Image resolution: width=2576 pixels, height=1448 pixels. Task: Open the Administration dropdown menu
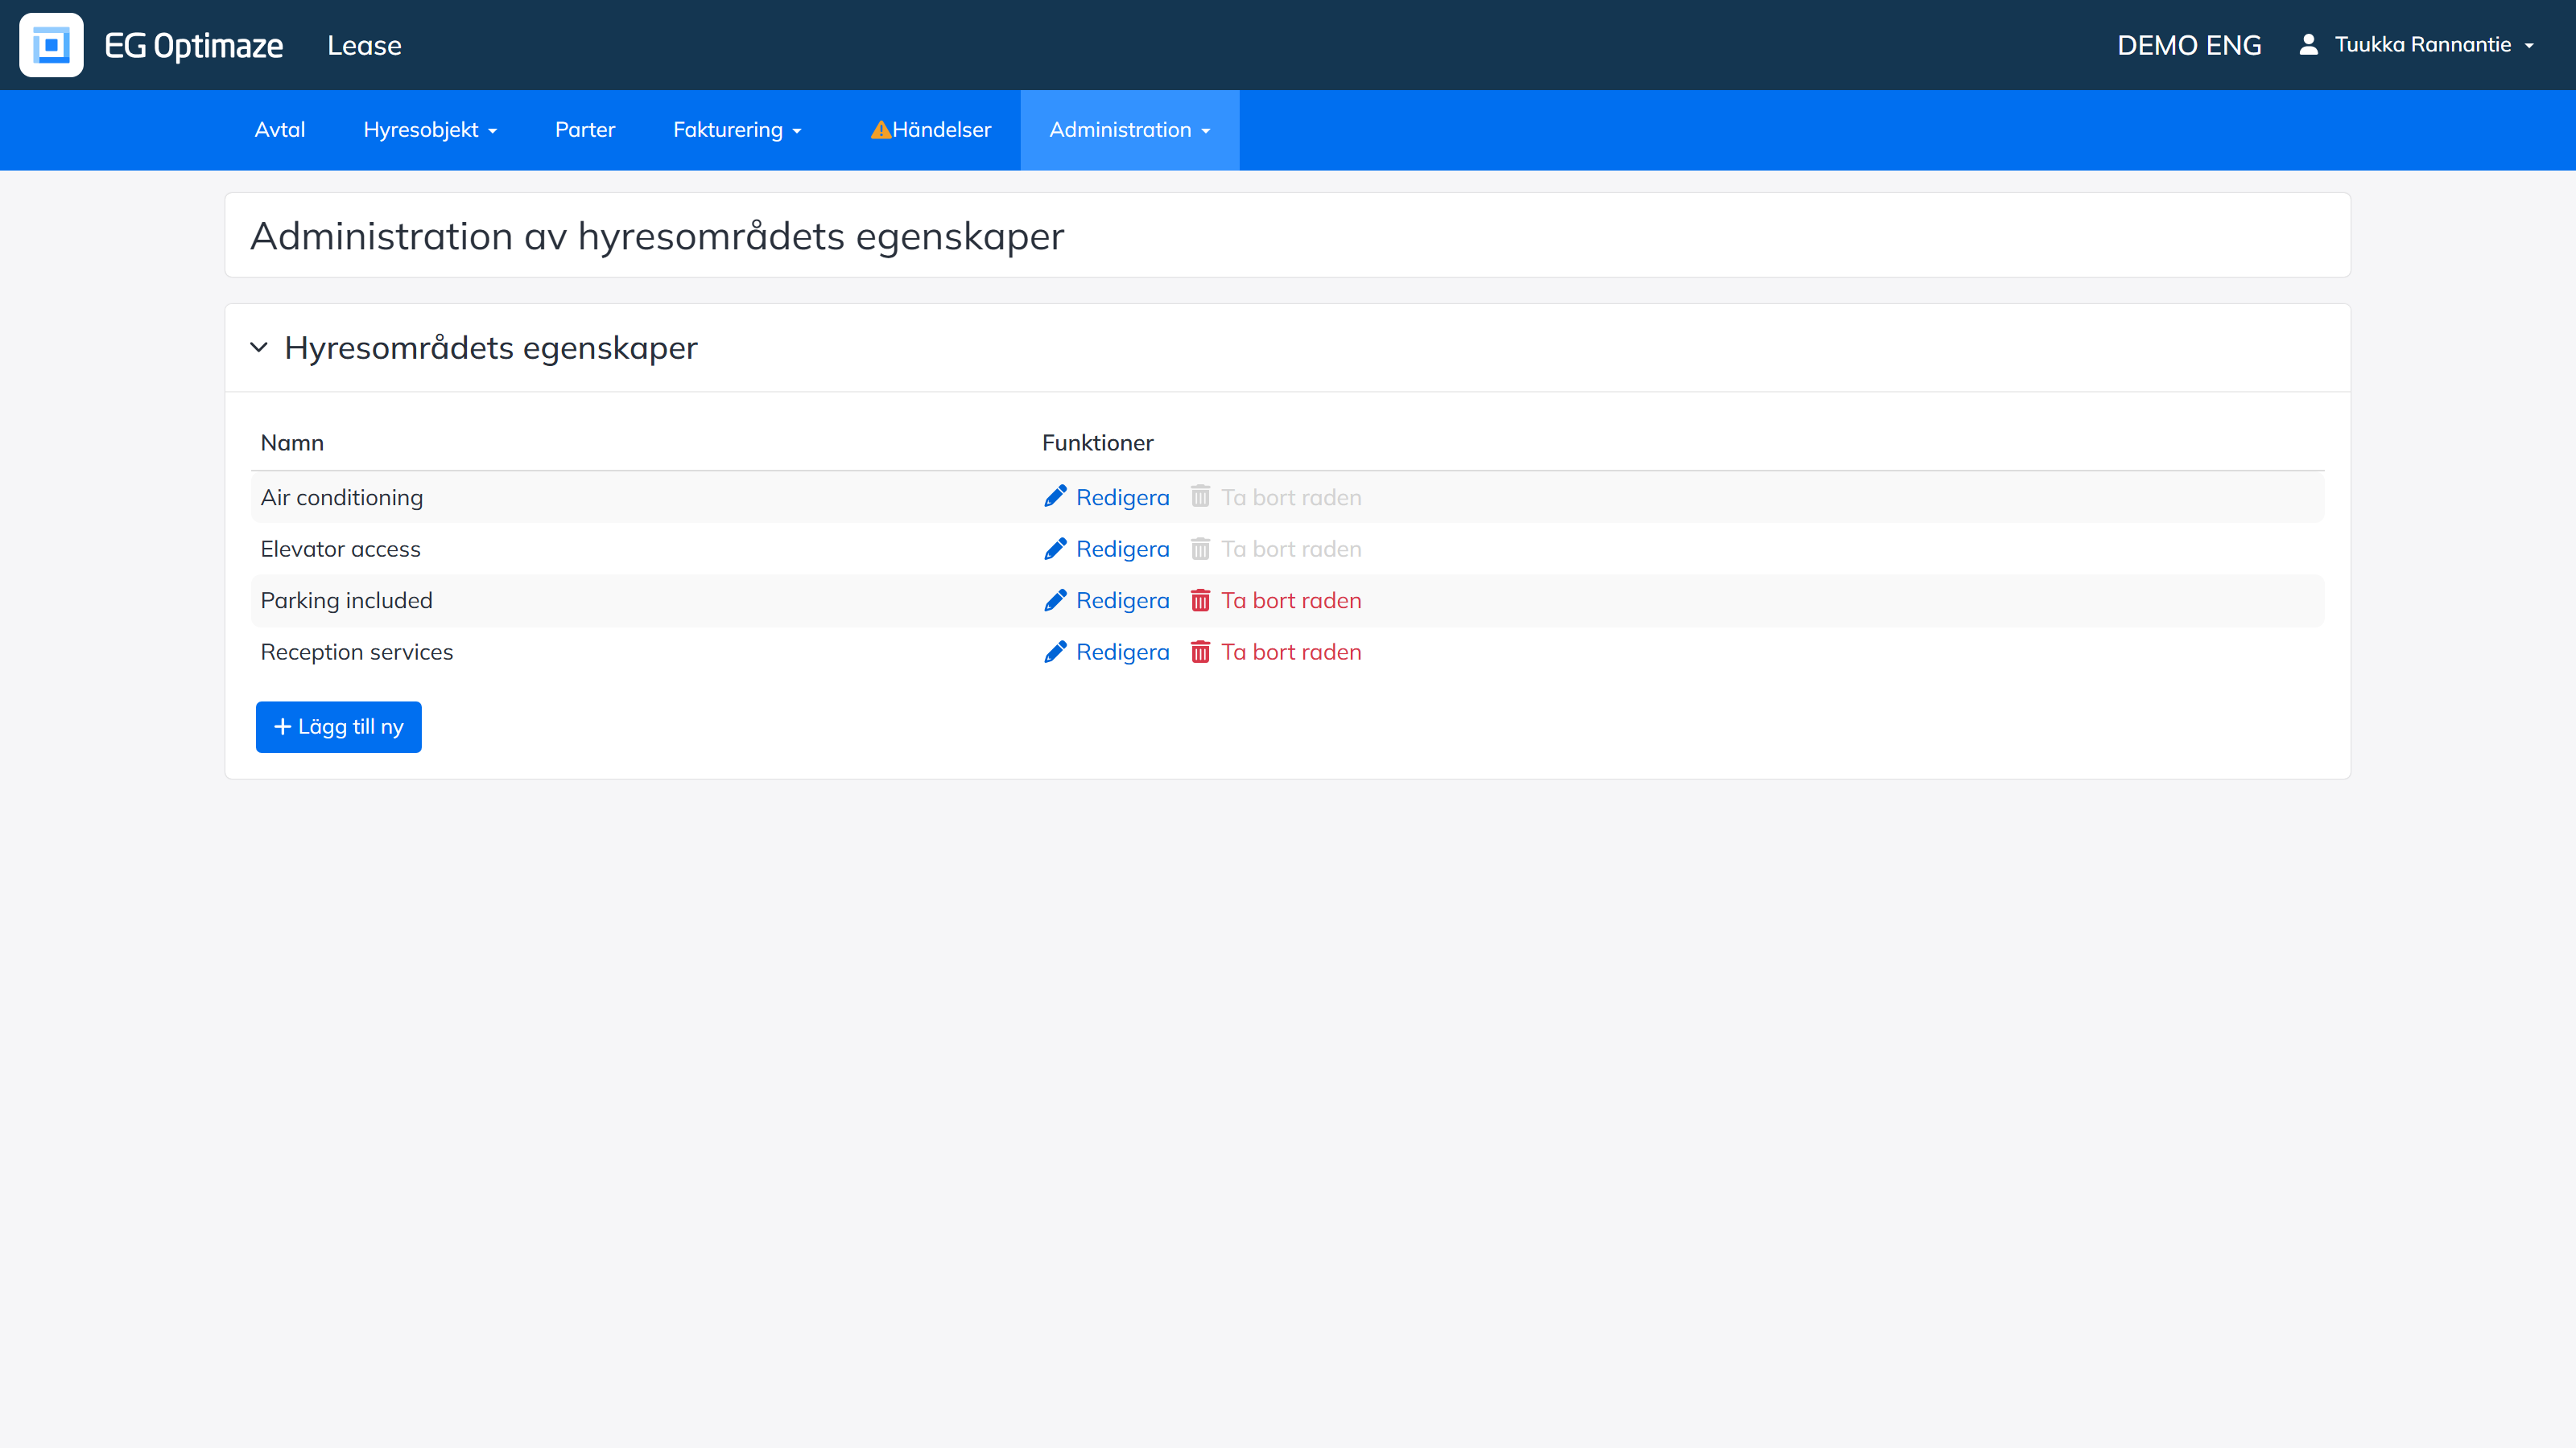pyautogui.click(x=1130, y=130)
